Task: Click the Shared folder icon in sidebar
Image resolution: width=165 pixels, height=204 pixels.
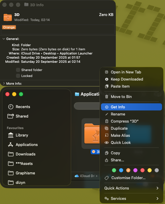Action: pyautogui.click(x=11, y=116)
